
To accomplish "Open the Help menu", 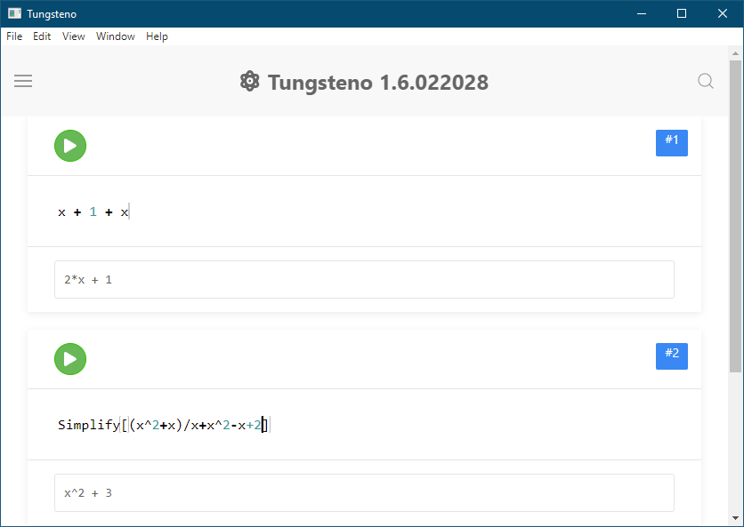I will coord(157,36).
